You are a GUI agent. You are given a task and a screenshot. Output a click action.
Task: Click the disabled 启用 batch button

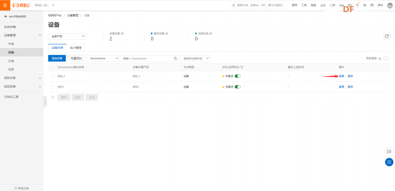[x=92, y=97]
